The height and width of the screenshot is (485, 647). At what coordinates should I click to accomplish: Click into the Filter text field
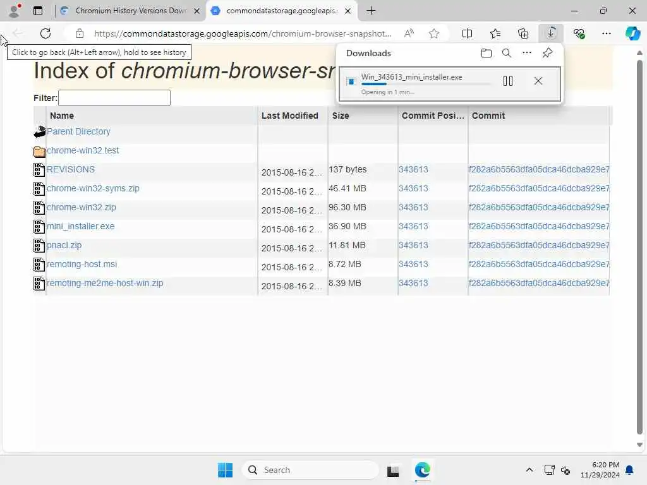(x=114, y=98)
